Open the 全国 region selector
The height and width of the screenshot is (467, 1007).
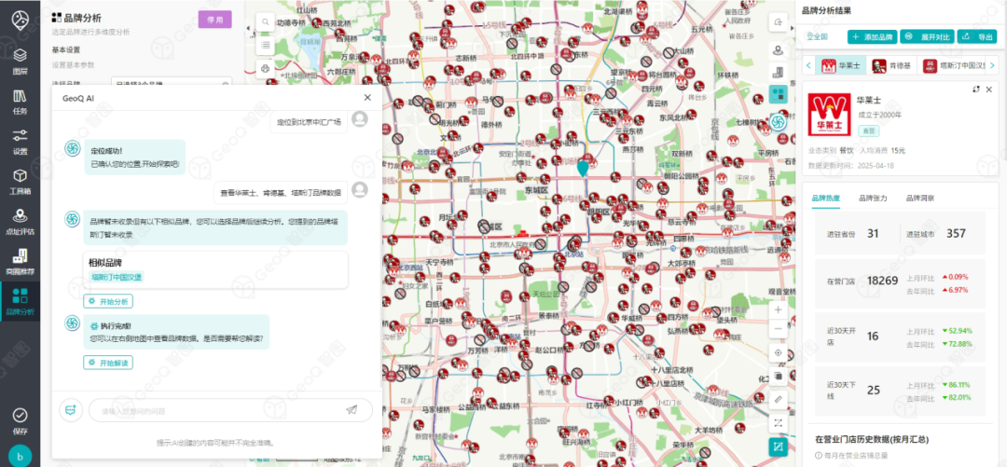pyautogui.click(x=817, y=36)
